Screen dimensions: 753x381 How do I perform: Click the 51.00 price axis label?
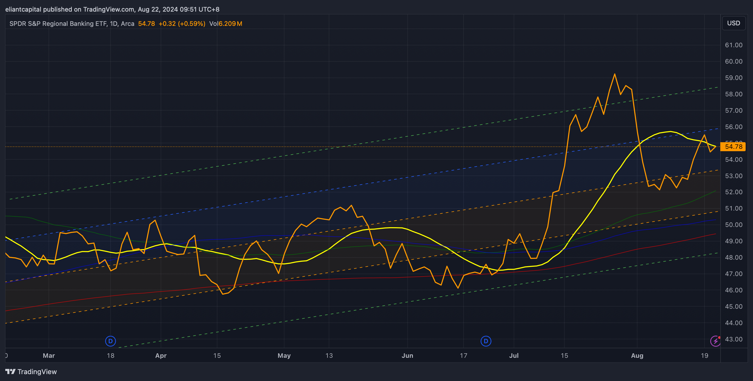[734, 208]
